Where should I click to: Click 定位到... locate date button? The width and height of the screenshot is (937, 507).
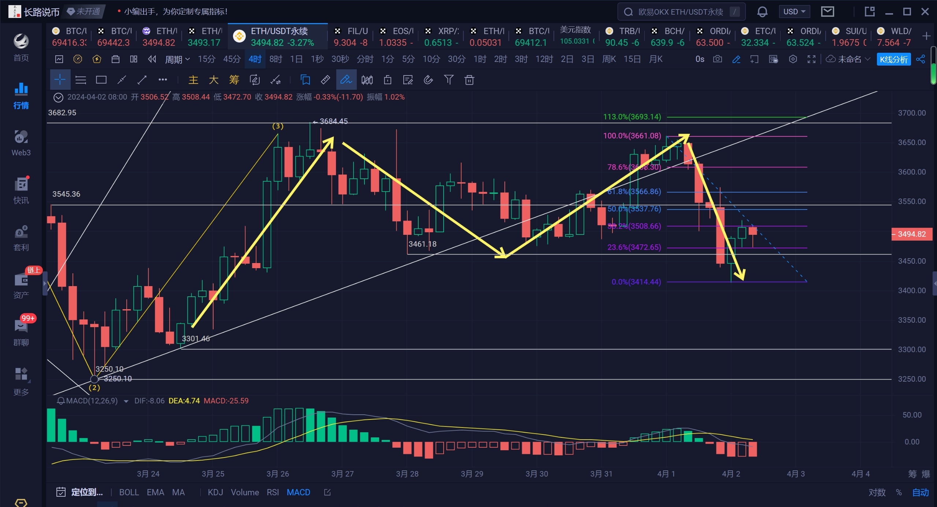tap(80, 492)
